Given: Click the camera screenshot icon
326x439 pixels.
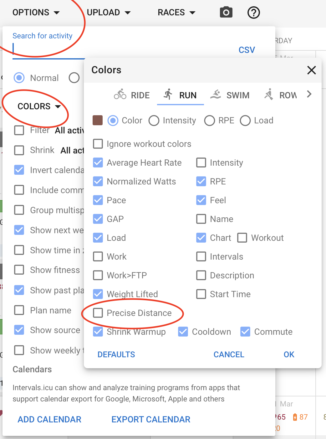Looking at the screenshot, I should pyautogui.click(x=226, y=13).
